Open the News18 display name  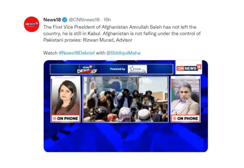point(52,20)
